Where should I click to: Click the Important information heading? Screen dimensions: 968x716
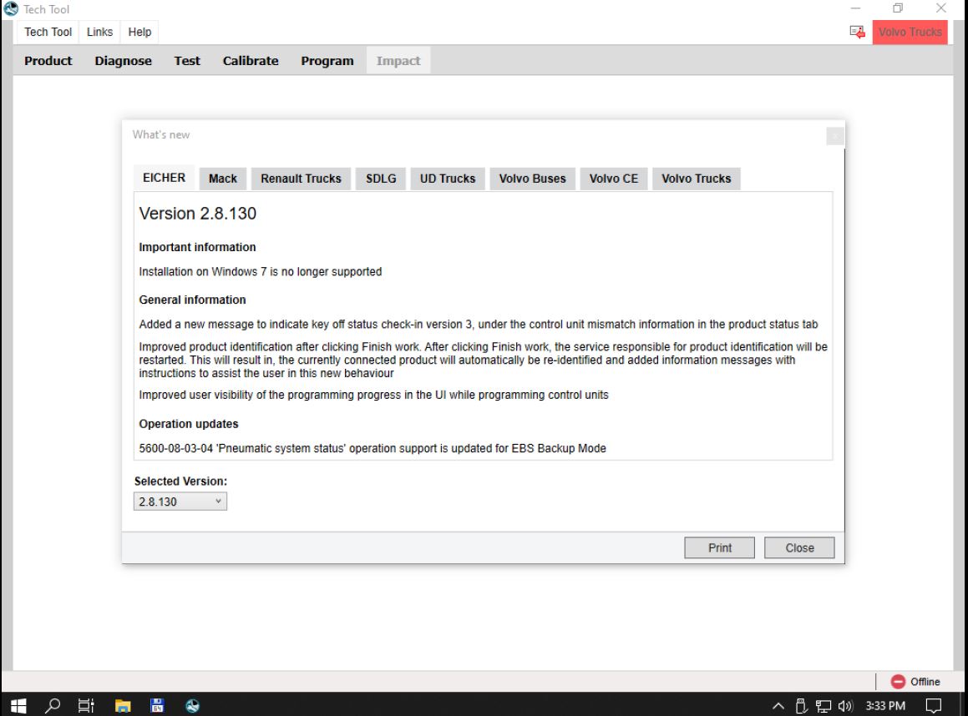coord(198,247)
